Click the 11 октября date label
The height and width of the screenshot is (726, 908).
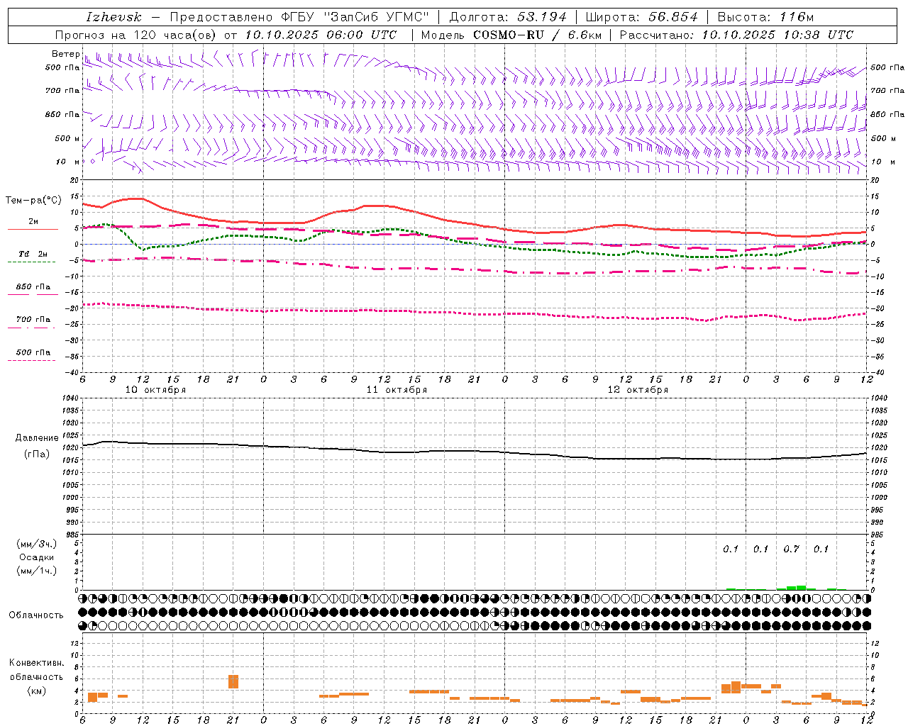[x=397, y=390]
